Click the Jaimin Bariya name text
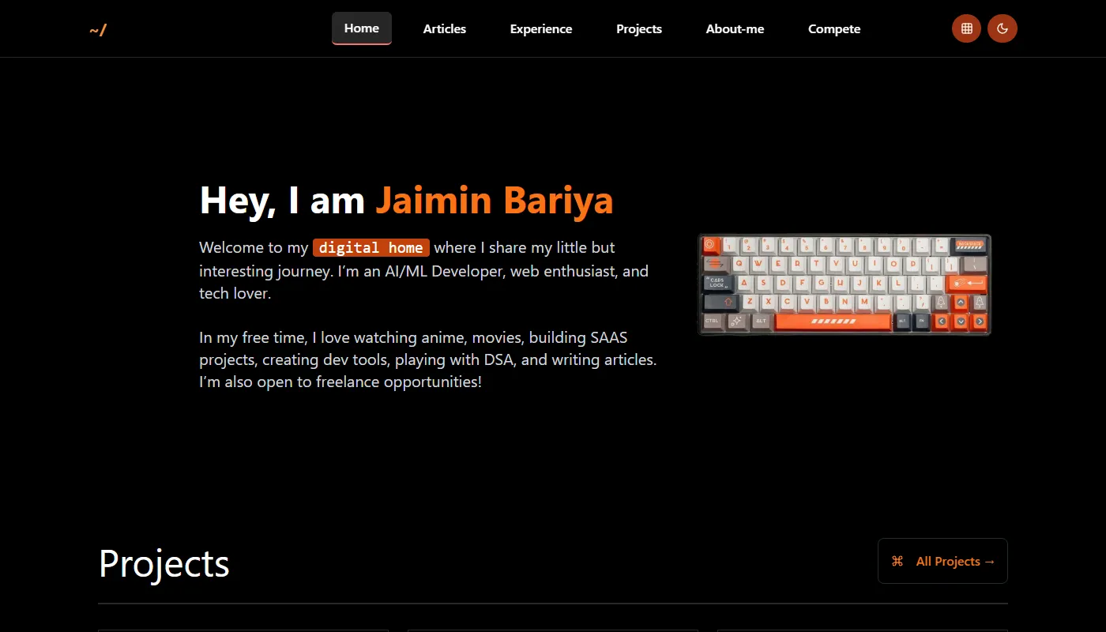This screenshot has height=632, width=1106. (495, 200)
